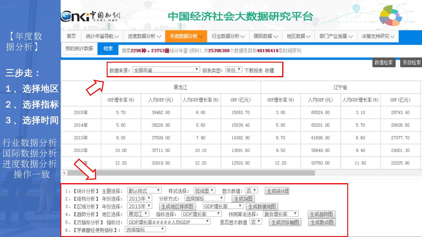This screenshot has height=237, width=422.
Task: Click the 收藏 link
Action: [x=269, y=71]
